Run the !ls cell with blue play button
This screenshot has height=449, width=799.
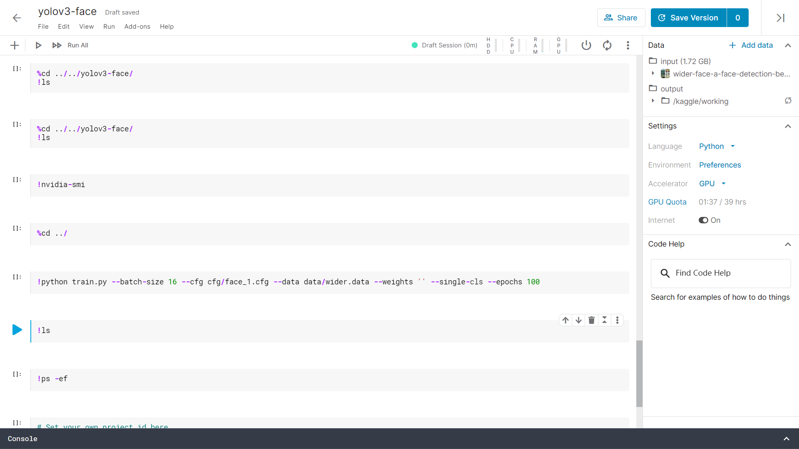point(17,330)
